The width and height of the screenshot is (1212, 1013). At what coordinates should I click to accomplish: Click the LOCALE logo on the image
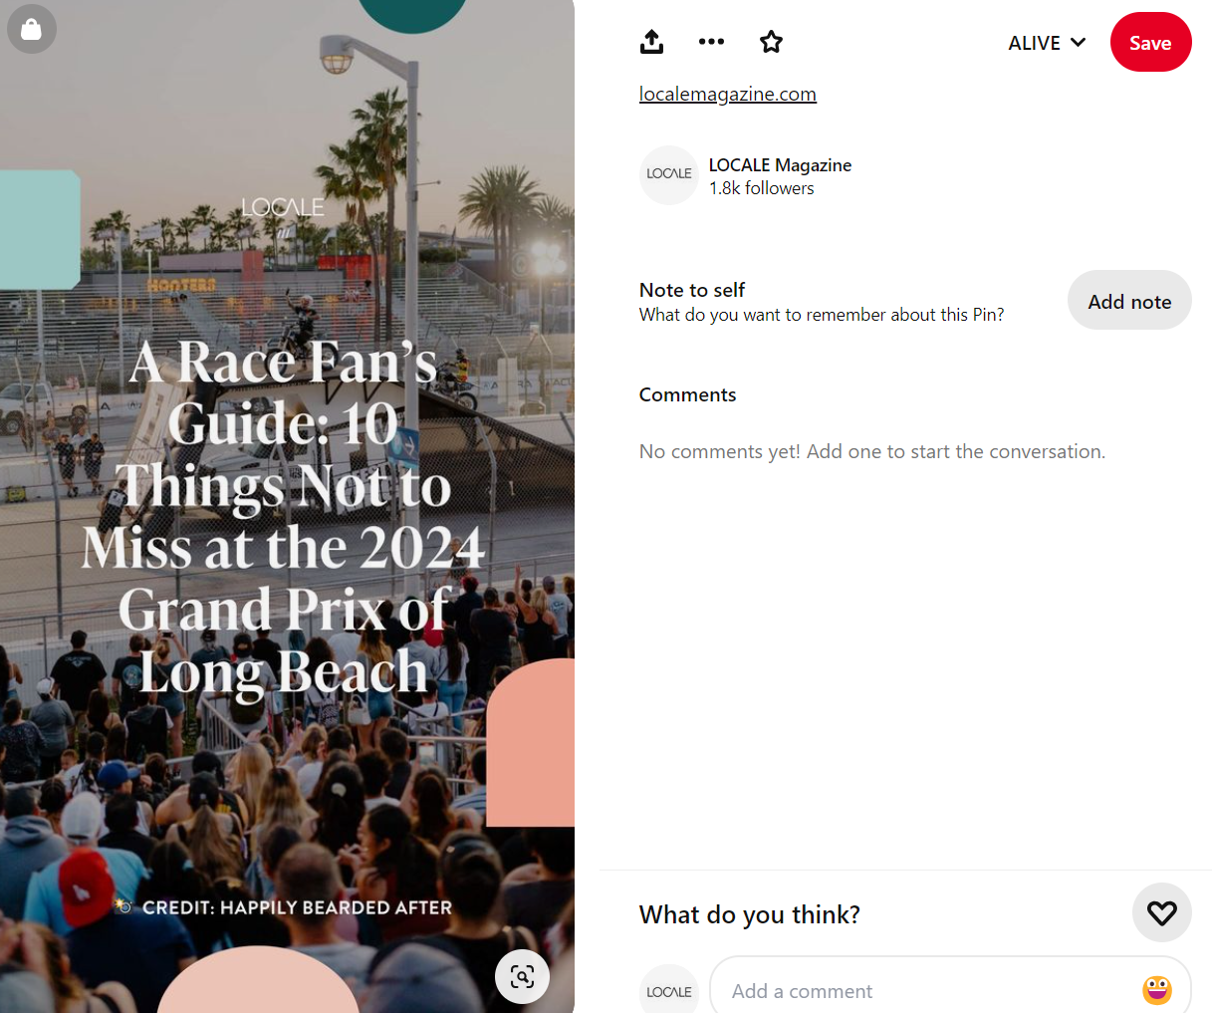(283, 207)
